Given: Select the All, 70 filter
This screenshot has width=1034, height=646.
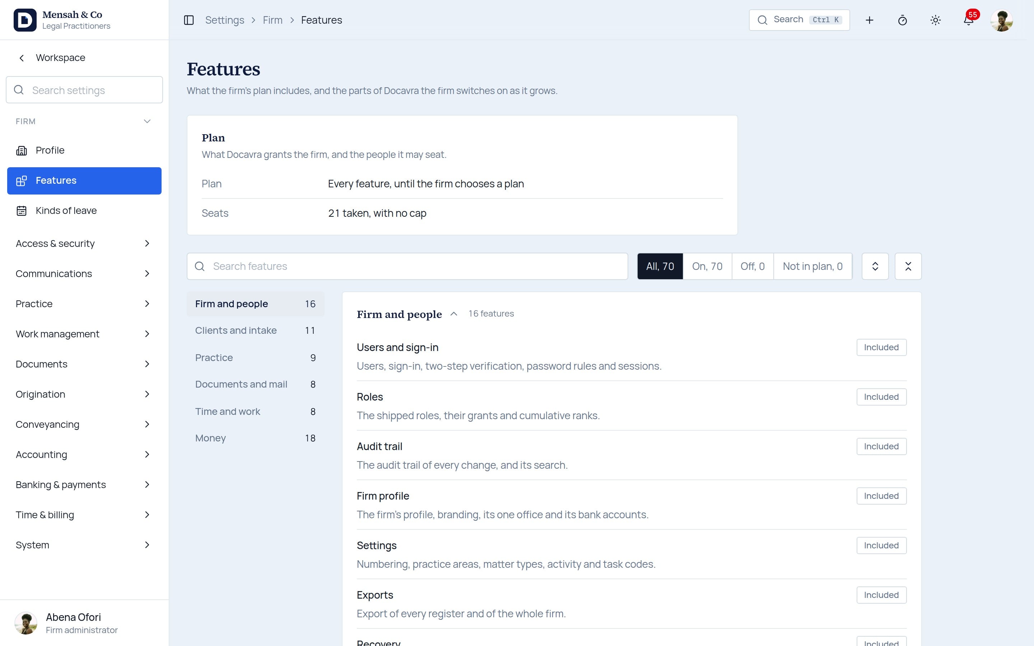Looking at the screenshot, I should point(660,266).
